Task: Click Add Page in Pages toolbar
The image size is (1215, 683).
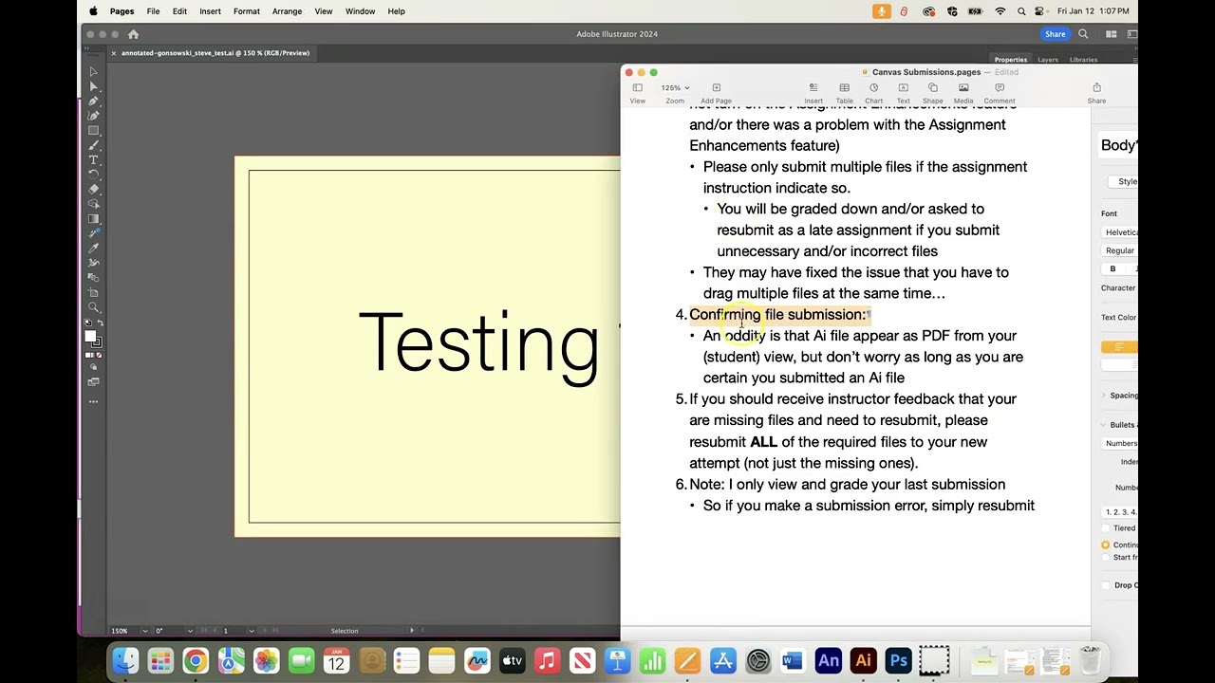Action: tap(716, 92)
